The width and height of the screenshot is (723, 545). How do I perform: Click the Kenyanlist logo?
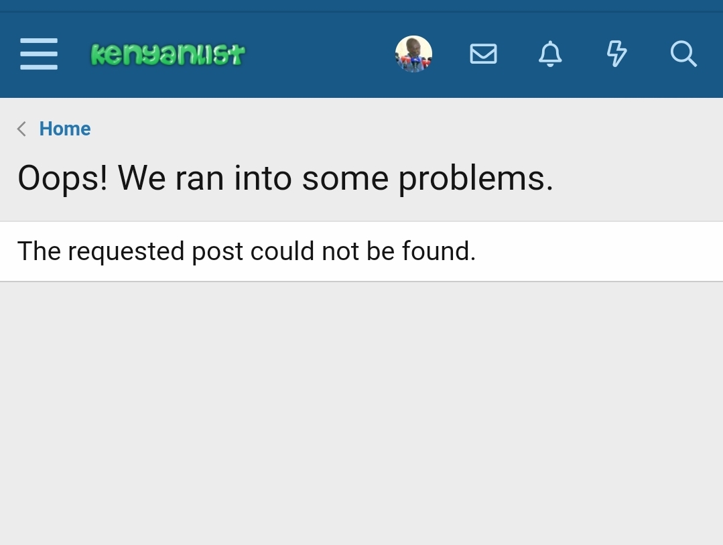168,54
